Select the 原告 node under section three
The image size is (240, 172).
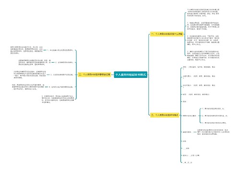pos(199,68)
